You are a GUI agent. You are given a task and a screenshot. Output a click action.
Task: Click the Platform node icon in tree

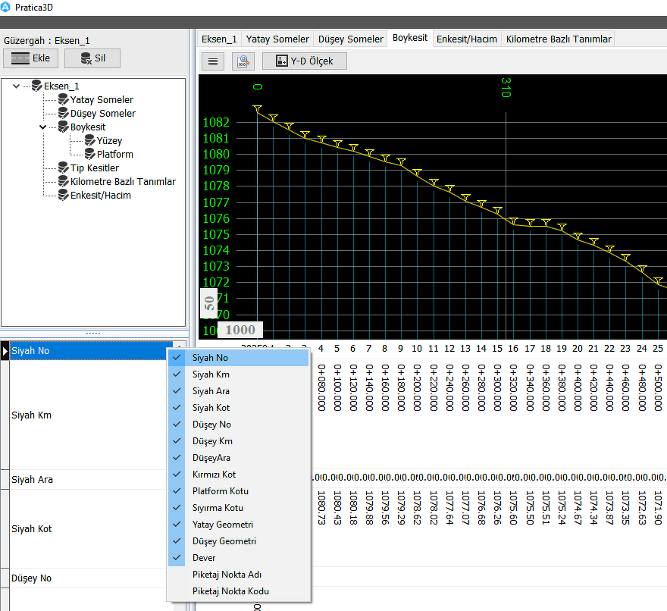point(89,154)
